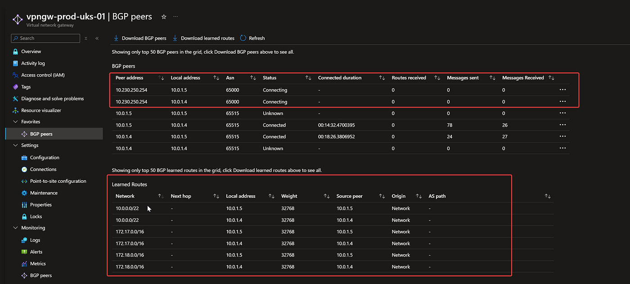
Task: Sort BGP peers by Routes received
Action: 437,78
